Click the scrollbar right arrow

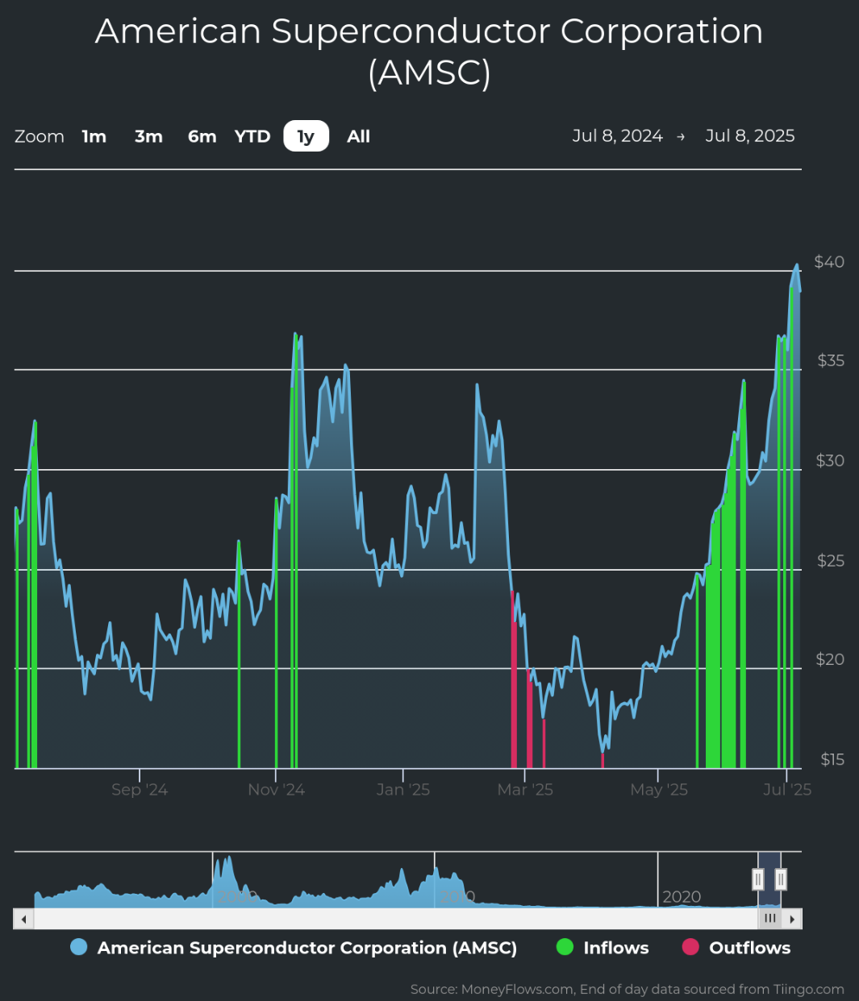click(793, 919)
